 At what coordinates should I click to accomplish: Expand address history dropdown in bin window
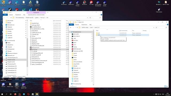click(x=87, y=18)
